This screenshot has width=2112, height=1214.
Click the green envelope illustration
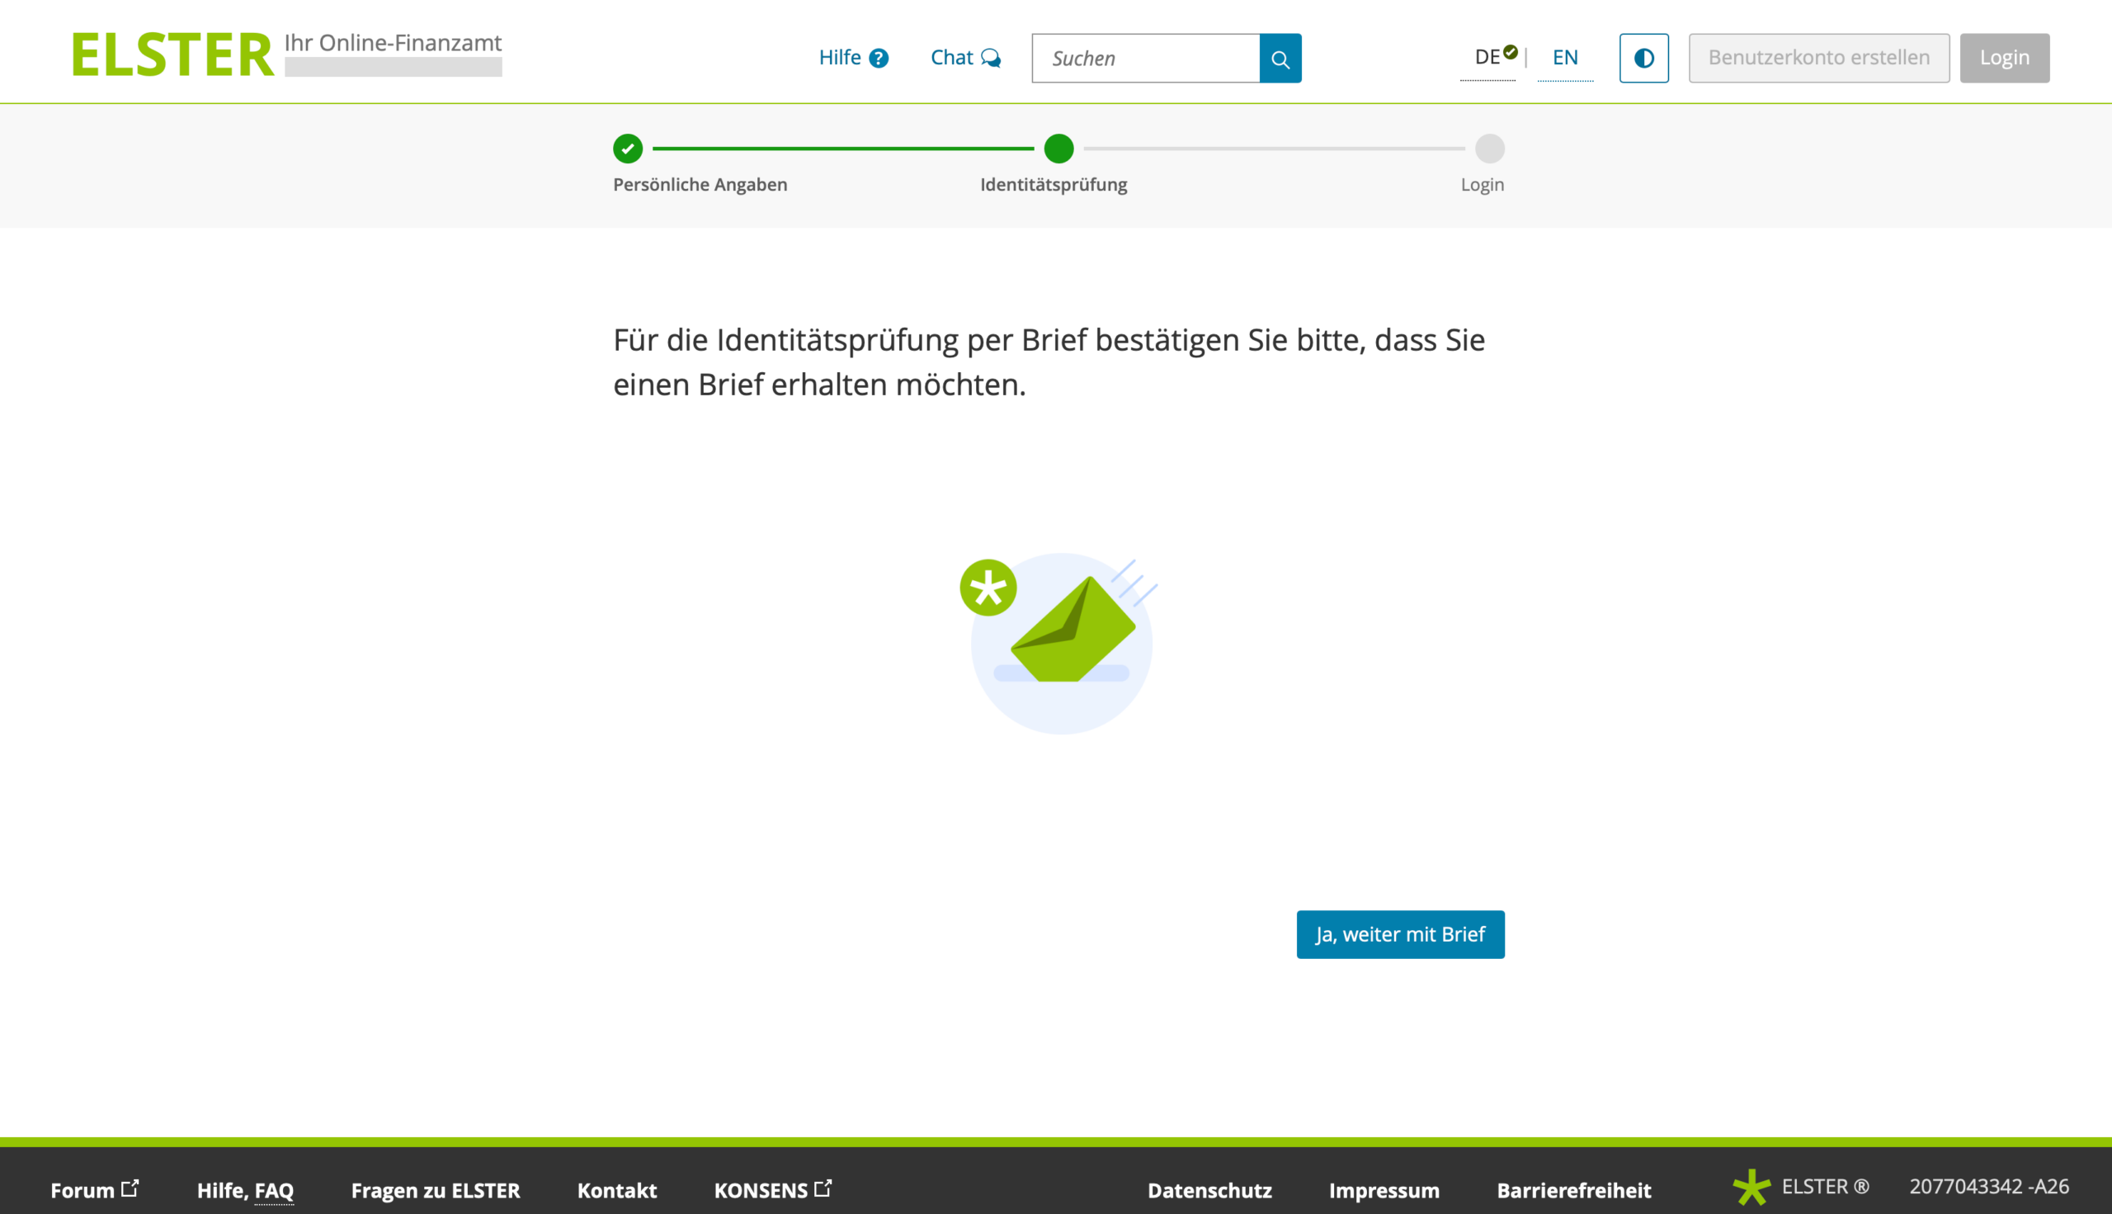tap(1072, 630)
